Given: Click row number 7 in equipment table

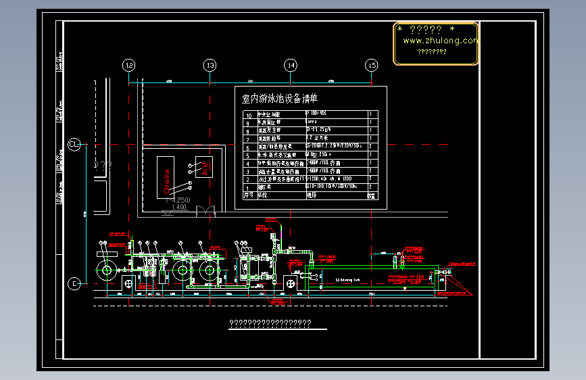Looking at the screenshot, I should 248,139.
